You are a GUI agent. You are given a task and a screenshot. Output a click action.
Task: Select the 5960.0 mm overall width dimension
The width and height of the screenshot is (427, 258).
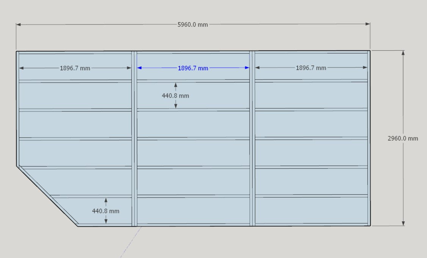(193, 25)
